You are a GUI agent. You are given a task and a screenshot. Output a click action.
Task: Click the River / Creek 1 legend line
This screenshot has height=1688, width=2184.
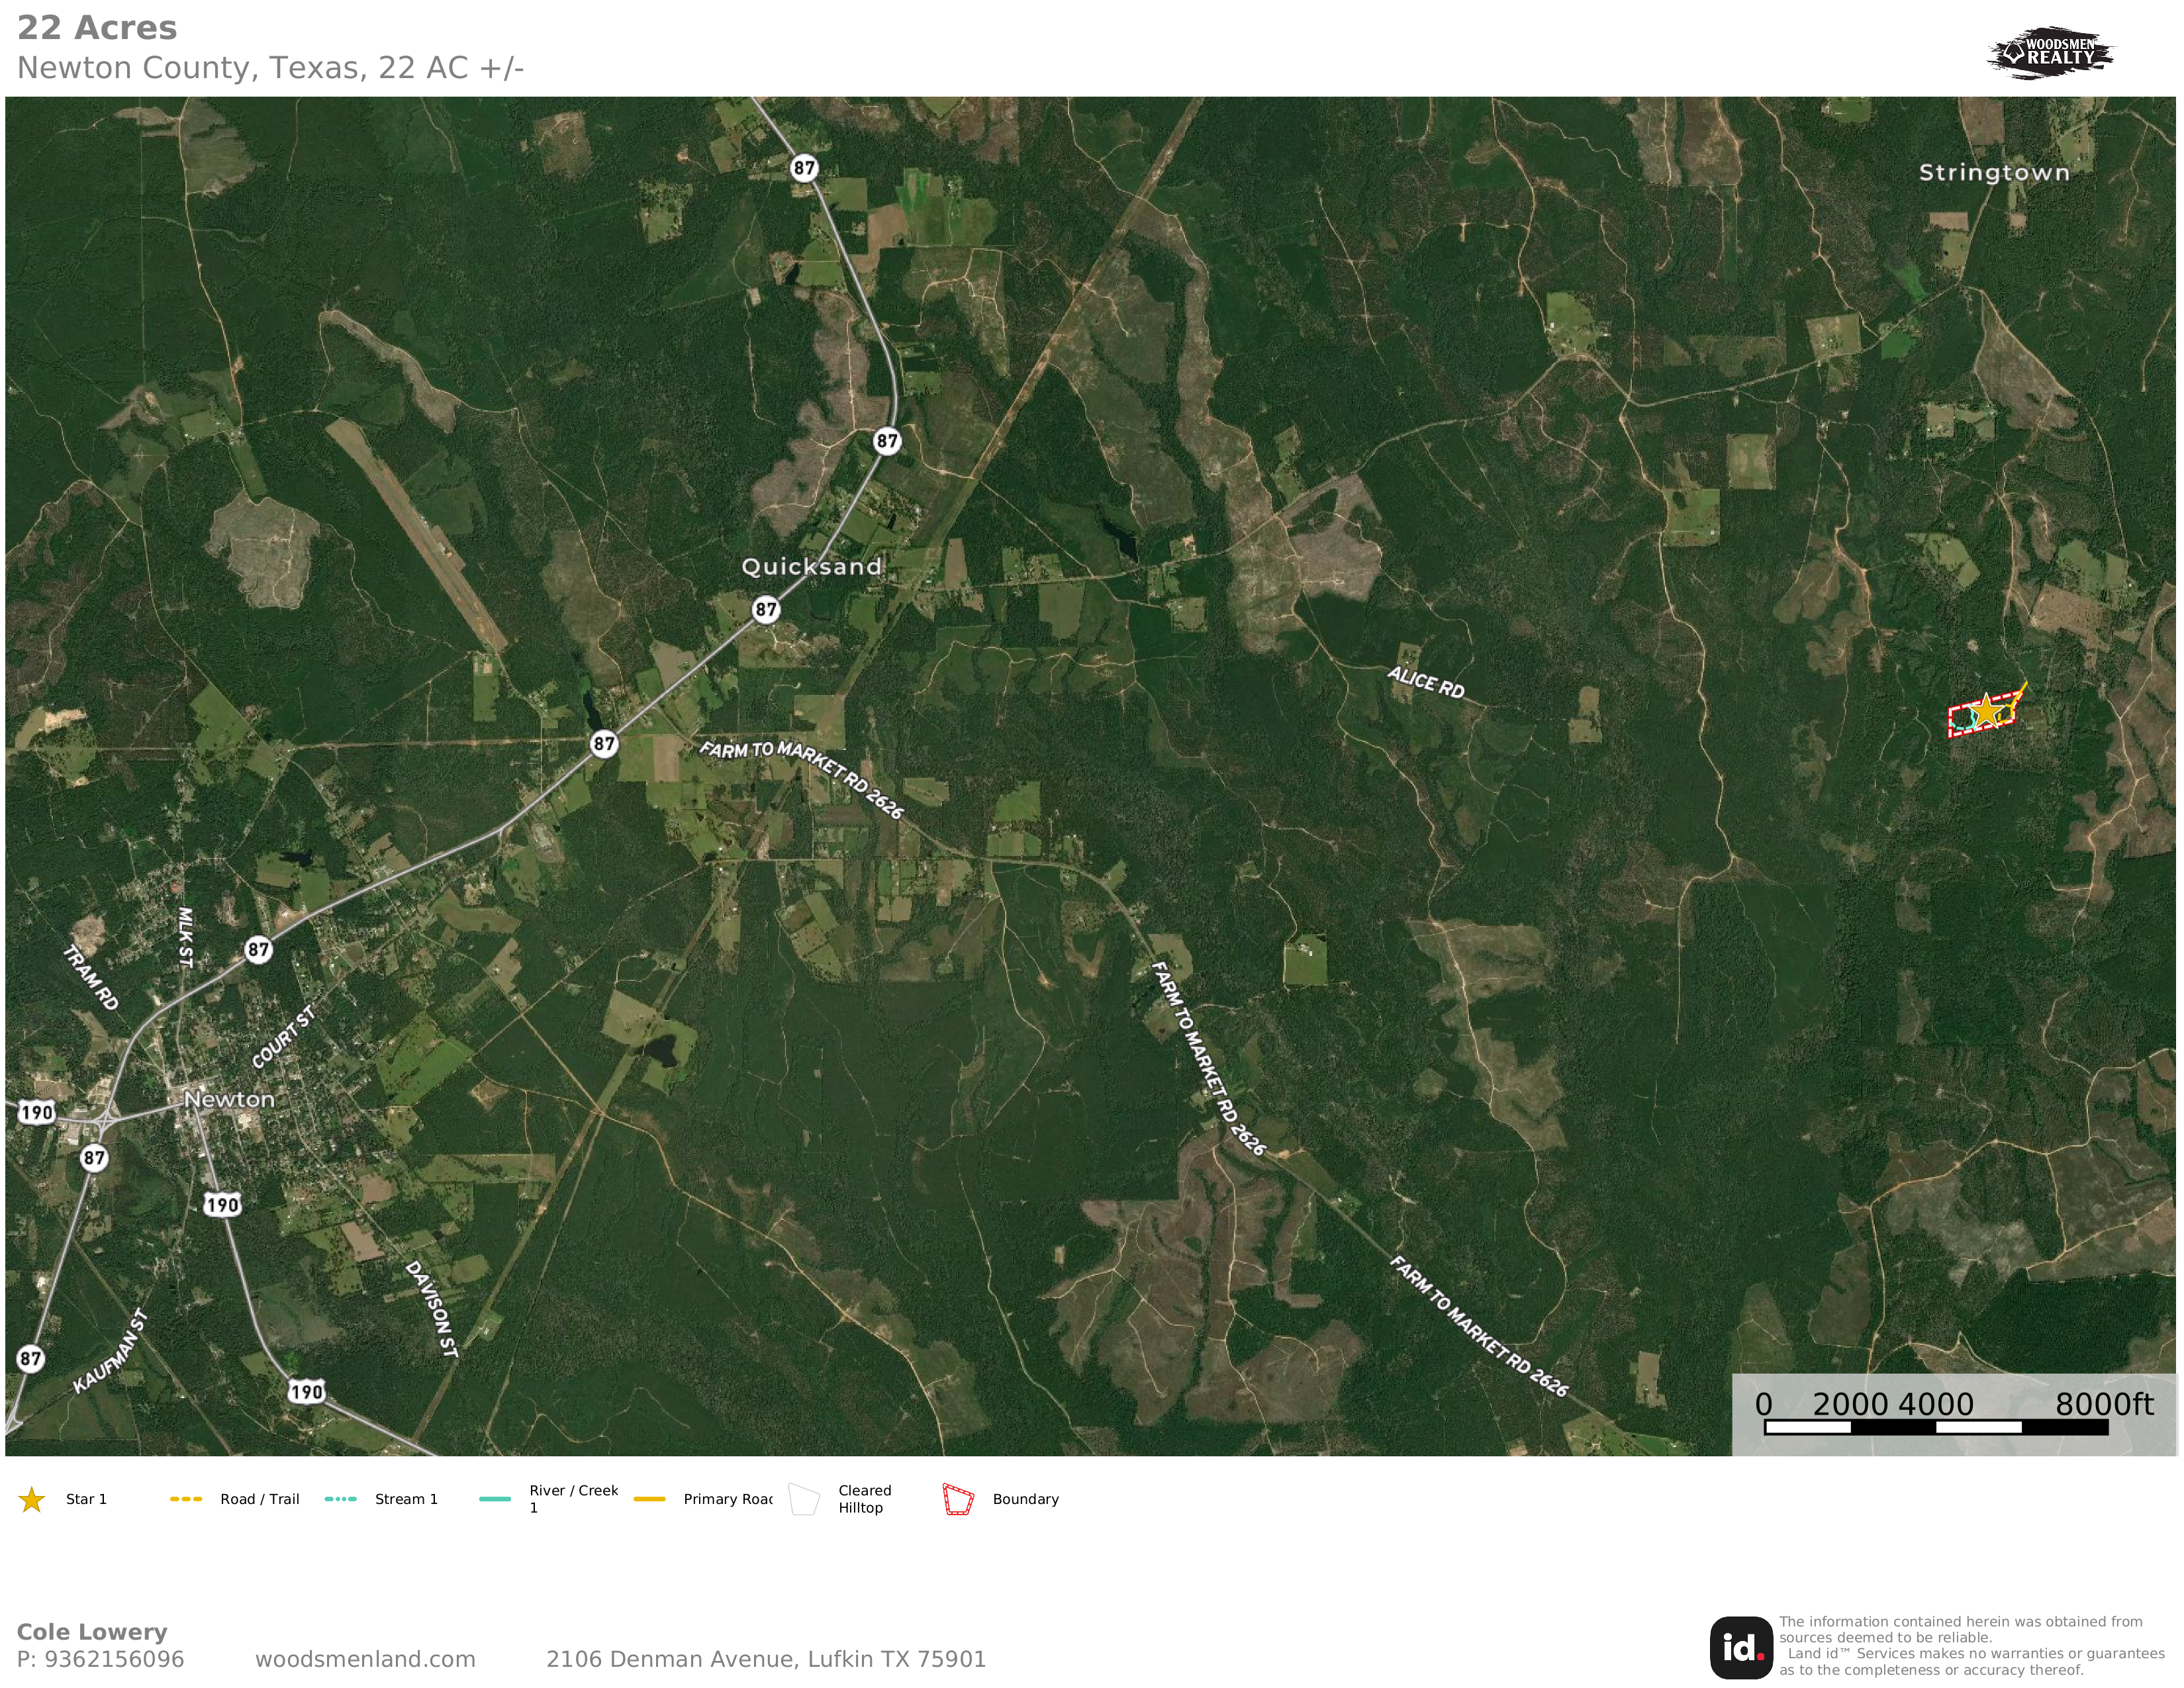pos(495,1499)
